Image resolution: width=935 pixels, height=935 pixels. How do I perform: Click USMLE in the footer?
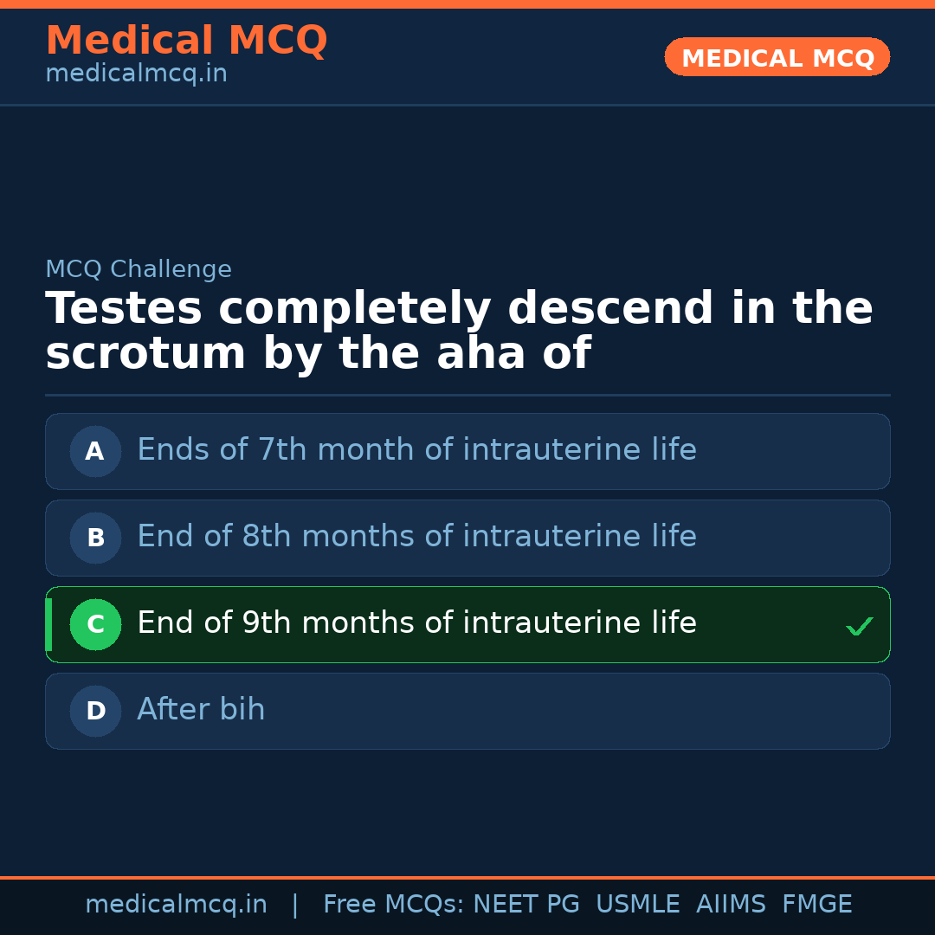637,905
